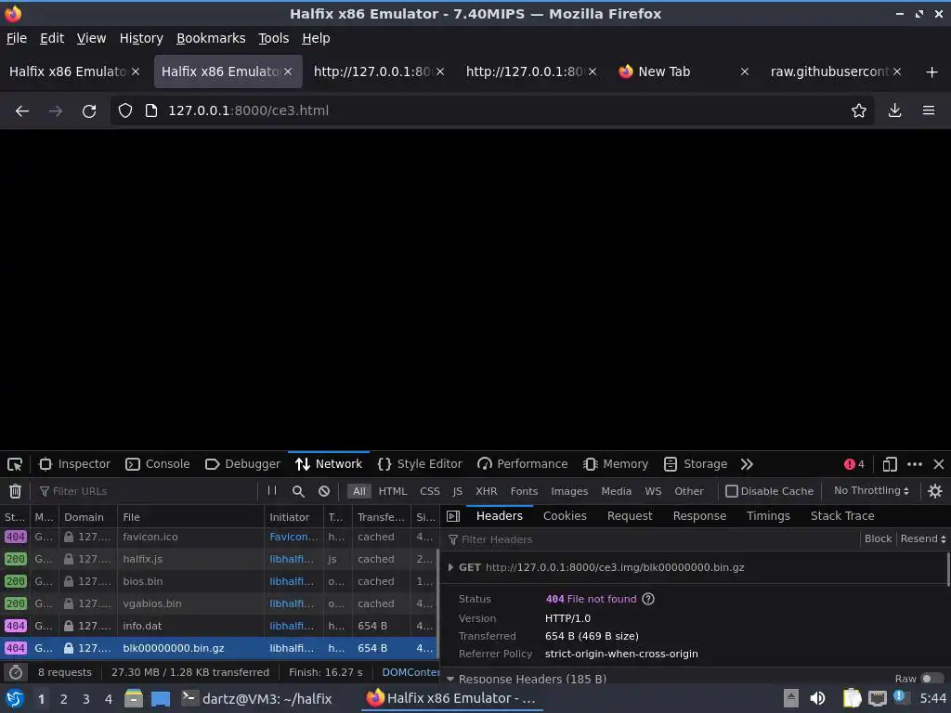The height and width of the screenshot is (713, 951).
Task: Switch to the Console devtools tab
Action: pos(158,464)
